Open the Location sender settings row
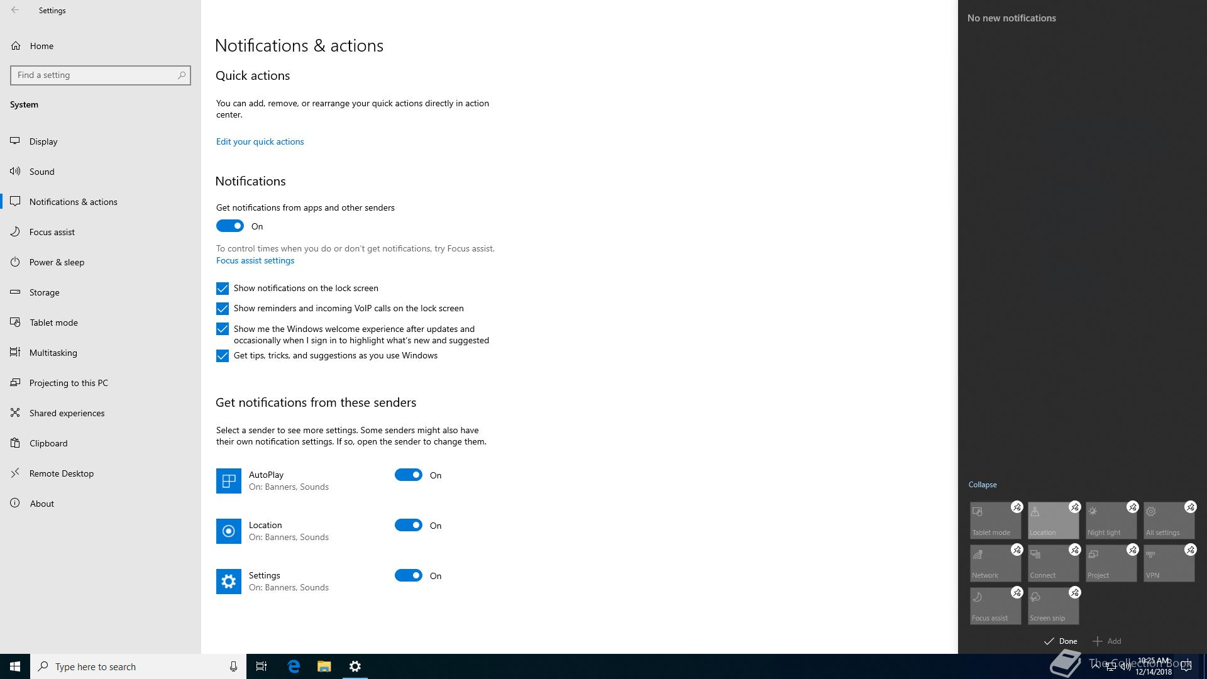This screenshot has height=679, width=1207. coord(330,531)
